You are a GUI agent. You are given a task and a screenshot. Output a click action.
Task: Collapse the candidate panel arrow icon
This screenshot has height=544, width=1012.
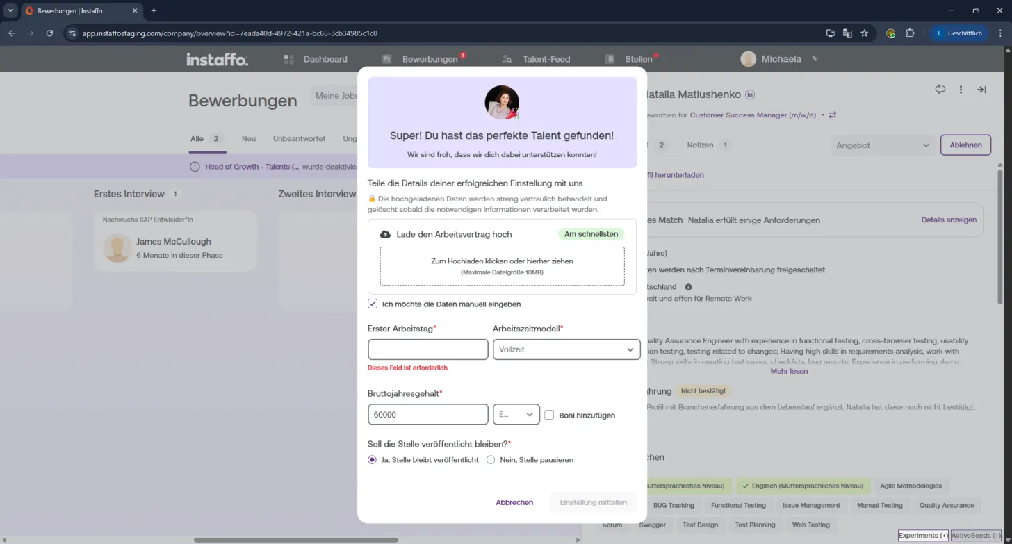click(982, 90)
